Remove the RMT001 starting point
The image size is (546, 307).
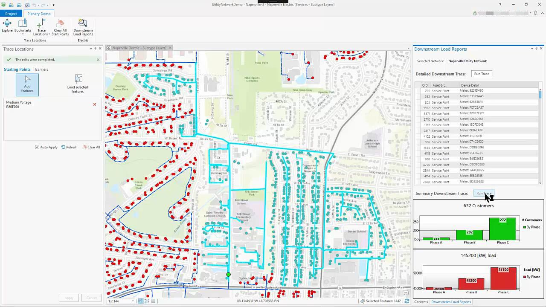coord(95,104)
